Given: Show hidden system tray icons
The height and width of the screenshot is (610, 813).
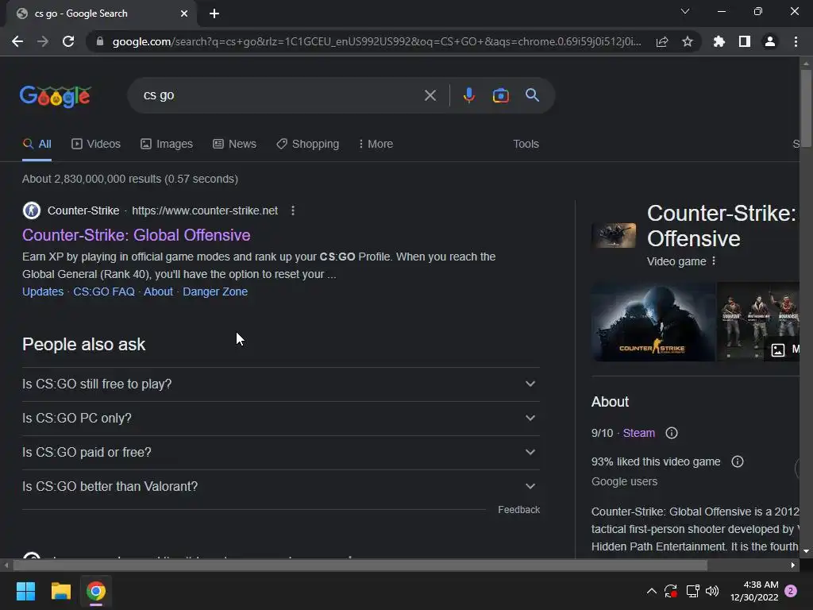Looking at the screenshot, I should pos(652,591).
